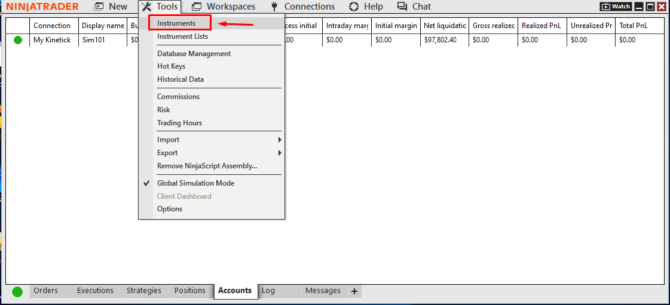
Task: Click the green connection status dot in bottom bar
Action: point(17,291)
